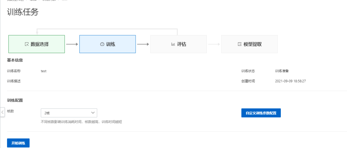This screenshot has width=347, height=148.
Task: Click the hint text about core count
Action: point(82,122)
